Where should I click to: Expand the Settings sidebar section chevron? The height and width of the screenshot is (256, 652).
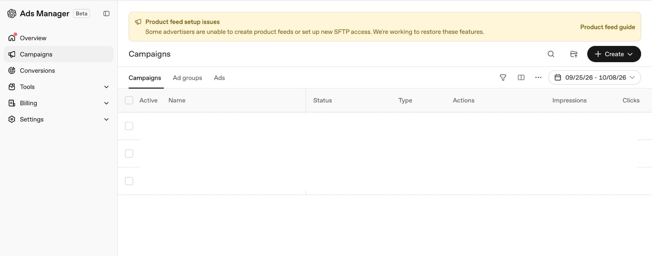click(x=106, y=119)
